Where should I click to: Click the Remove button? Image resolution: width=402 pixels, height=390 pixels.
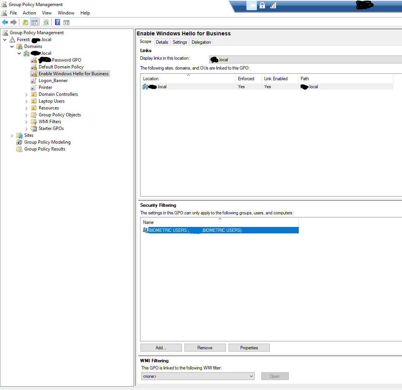coord(205,348)
